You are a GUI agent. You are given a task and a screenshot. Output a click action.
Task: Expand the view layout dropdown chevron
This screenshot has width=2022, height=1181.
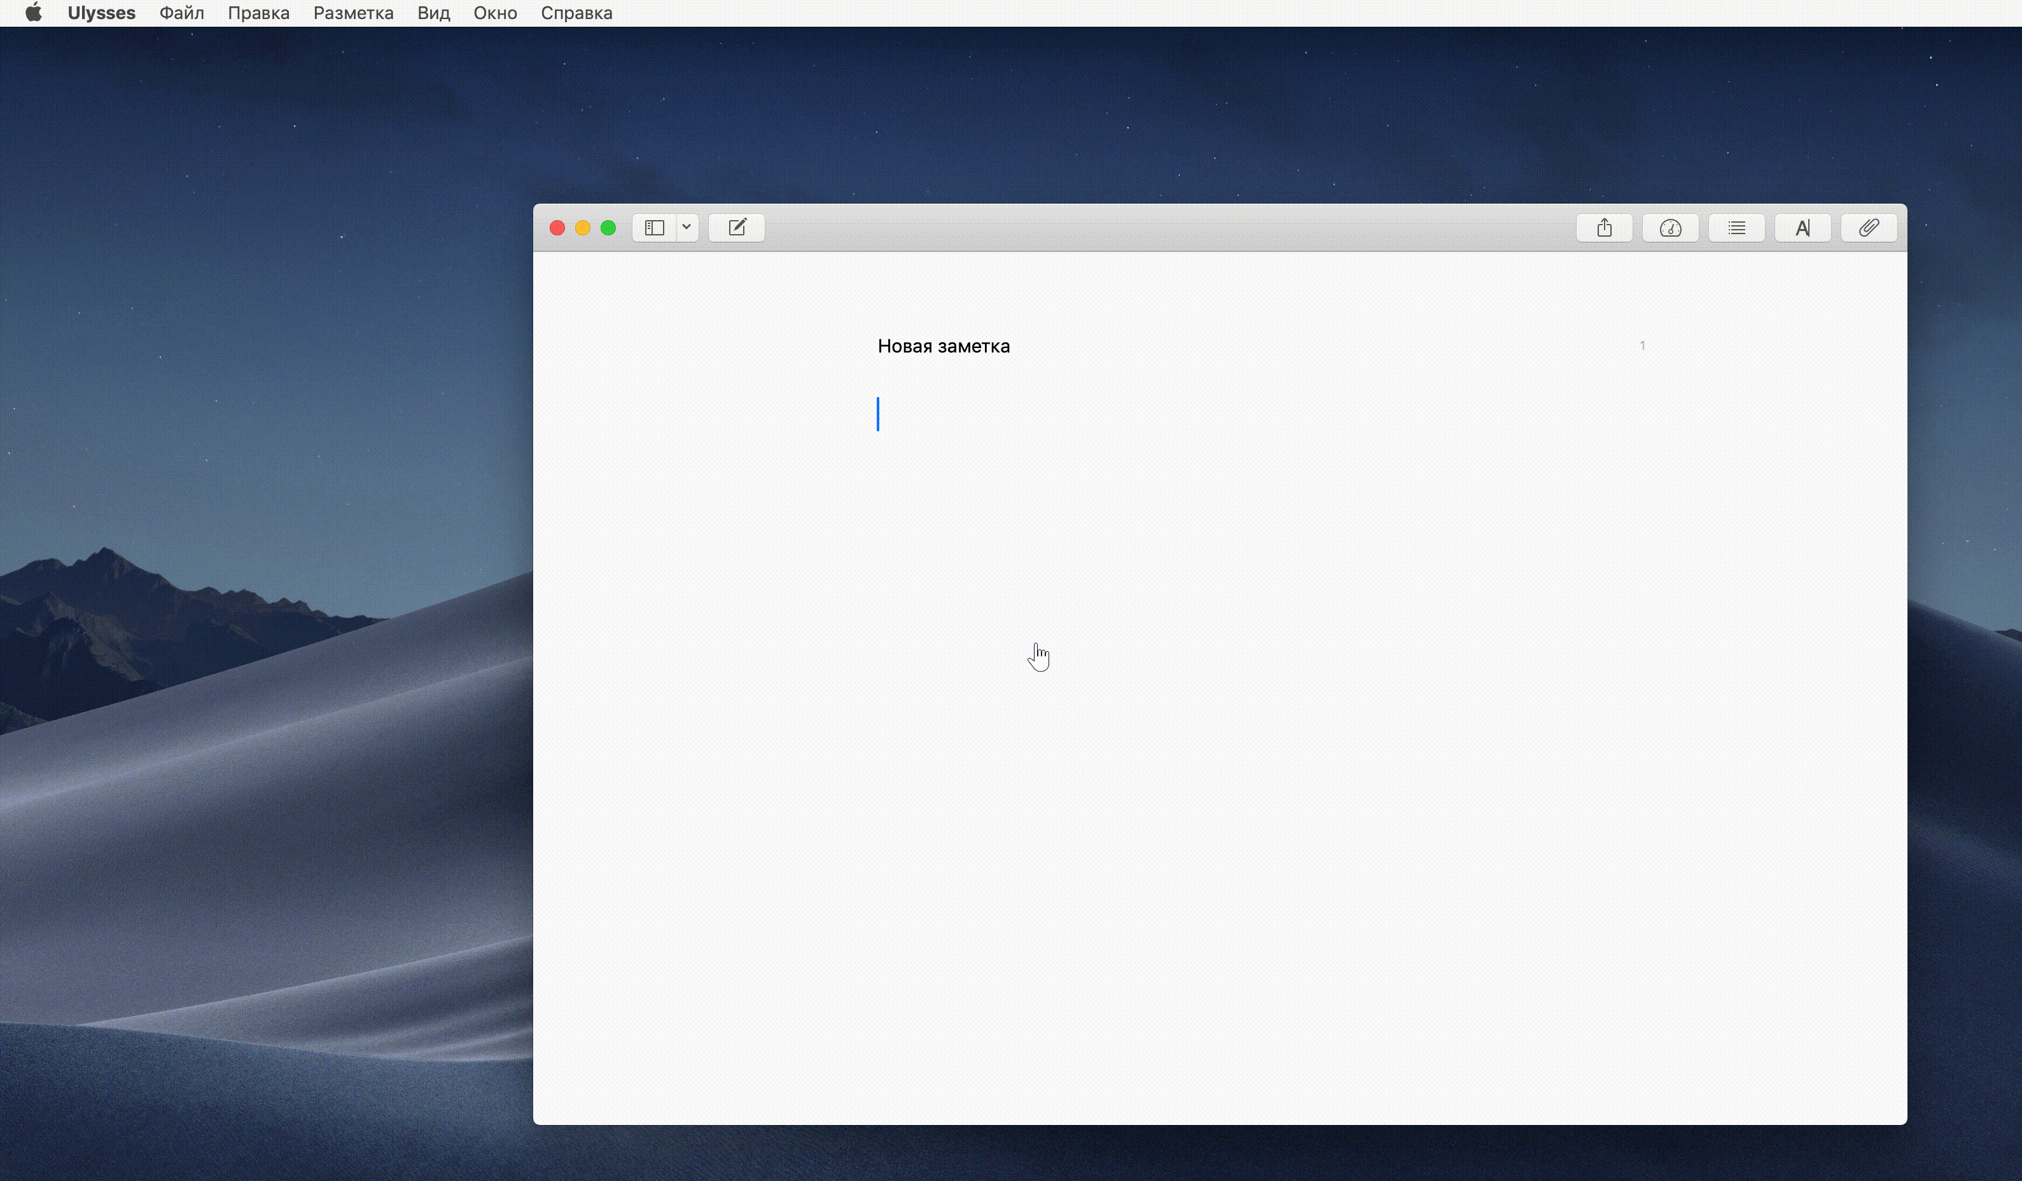pos(687,227)
